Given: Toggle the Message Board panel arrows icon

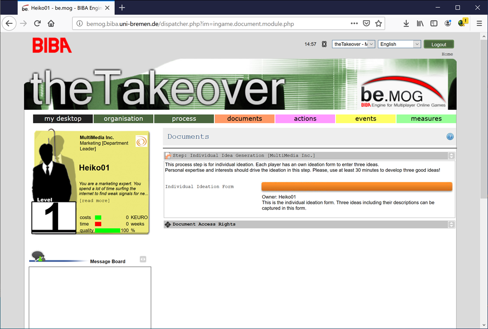Looking at the screenshot, I should [x=143, y=259].
